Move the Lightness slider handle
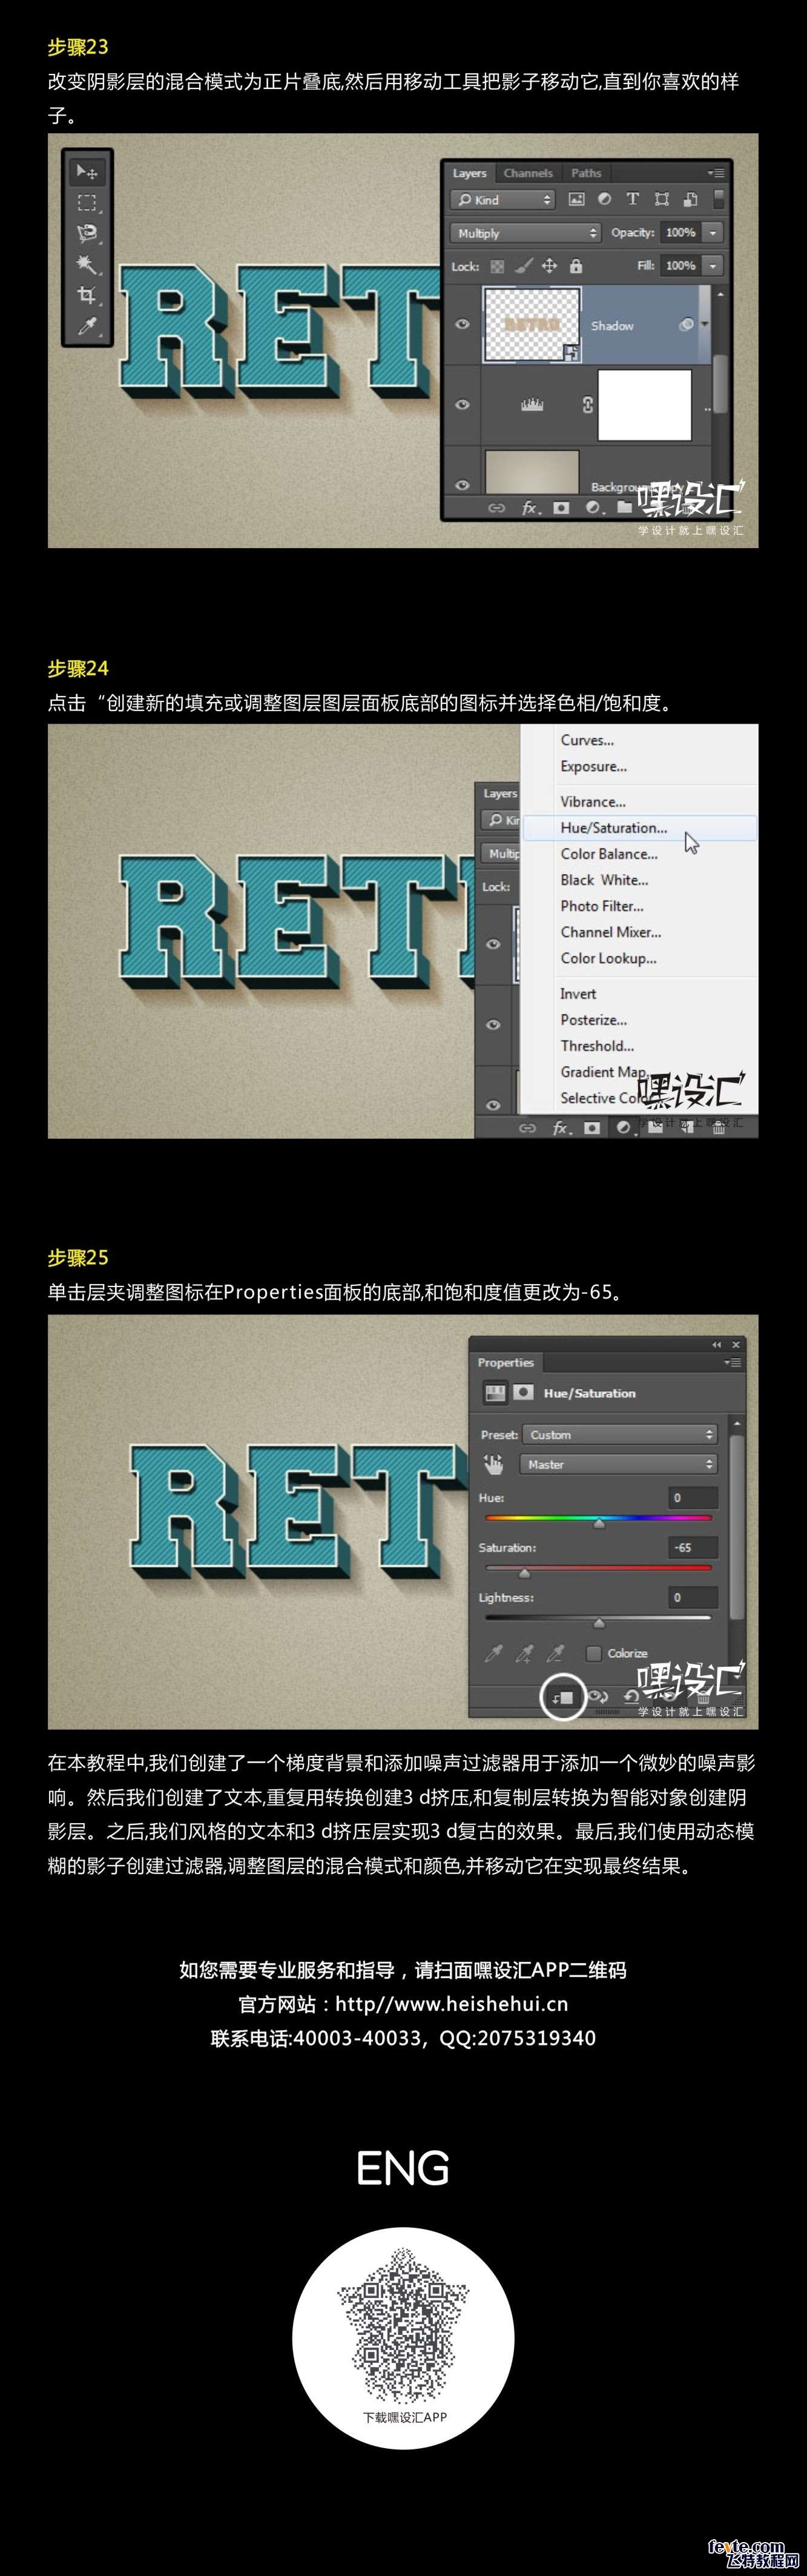Viewport: 807px width, 2576px height. pos(599,1622)
